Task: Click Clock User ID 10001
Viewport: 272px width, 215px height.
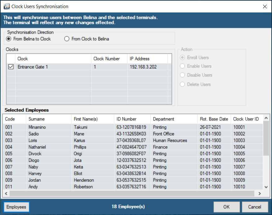Action: tap(239, 127)
